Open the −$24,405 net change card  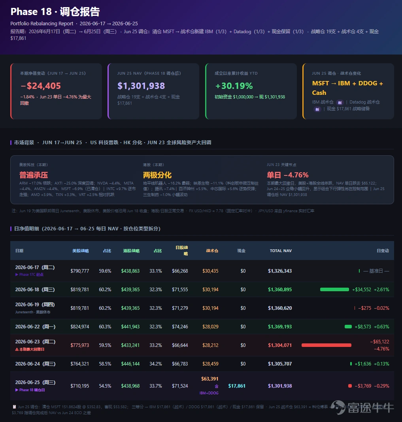tap(56, 91)
